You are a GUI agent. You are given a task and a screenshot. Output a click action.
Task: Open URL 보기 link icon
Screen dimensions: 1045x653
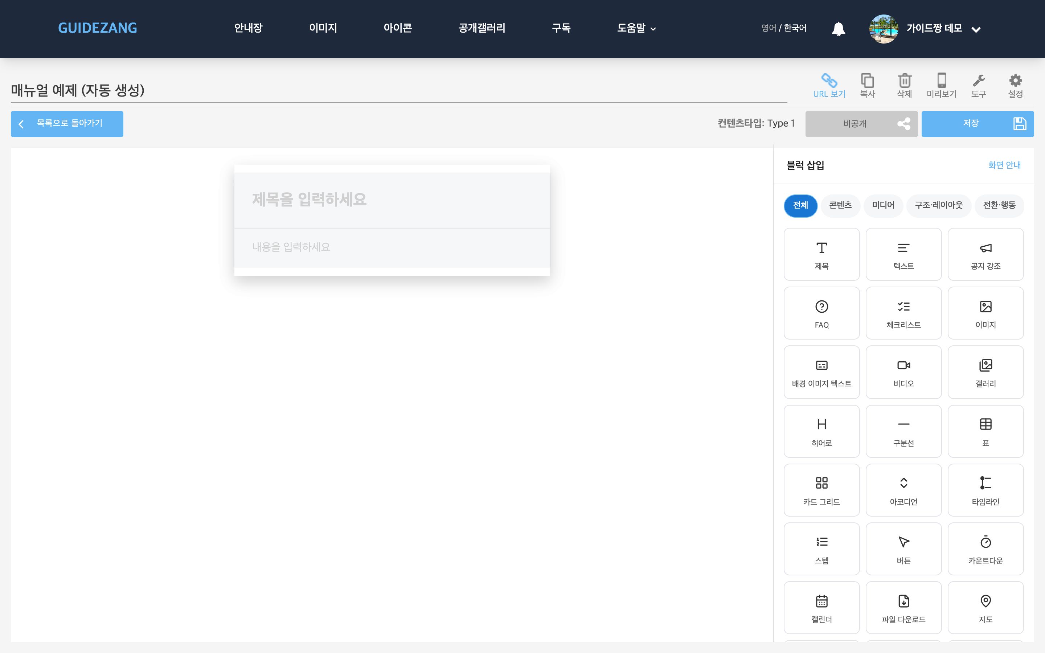829,86
